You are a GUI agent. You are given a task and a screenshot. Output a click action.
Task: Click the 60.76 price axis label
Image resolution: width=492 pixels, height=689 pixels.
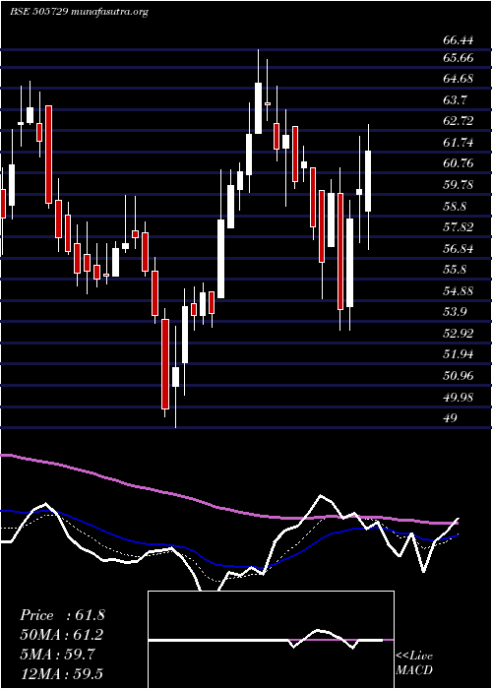[459, 163]
